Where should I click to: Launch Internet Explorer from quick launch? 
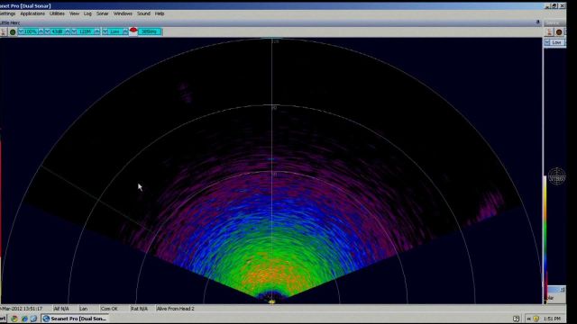pos(24,319)
